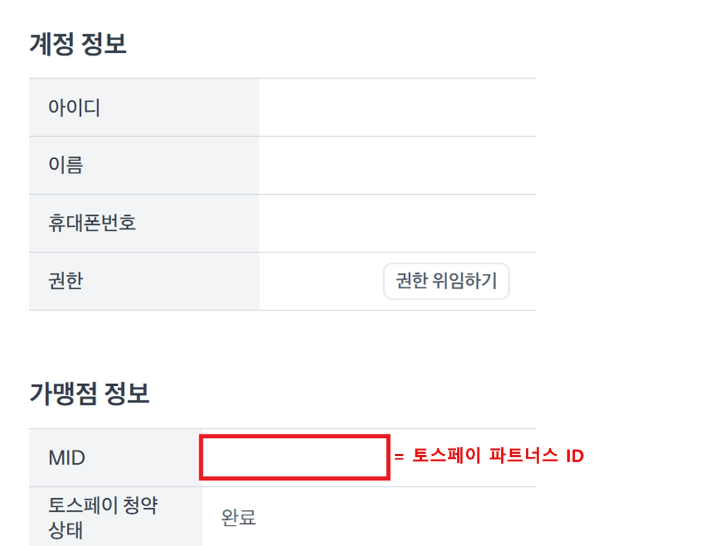Screen dimensions: 713x546
Task: Select the 계정 정보 heading
Action: (78, 44)
